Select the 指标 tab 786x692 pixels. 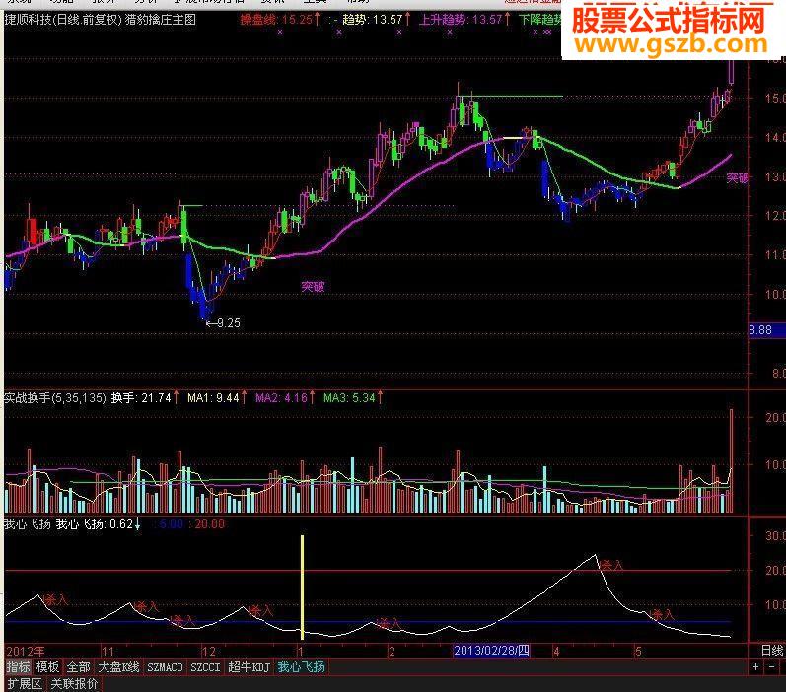click(18, 667)
